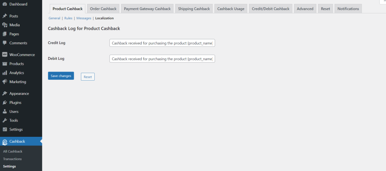Screen dimensions: 386x171
Task: Click the Posts pushpin icon
Action: point(5,16)
